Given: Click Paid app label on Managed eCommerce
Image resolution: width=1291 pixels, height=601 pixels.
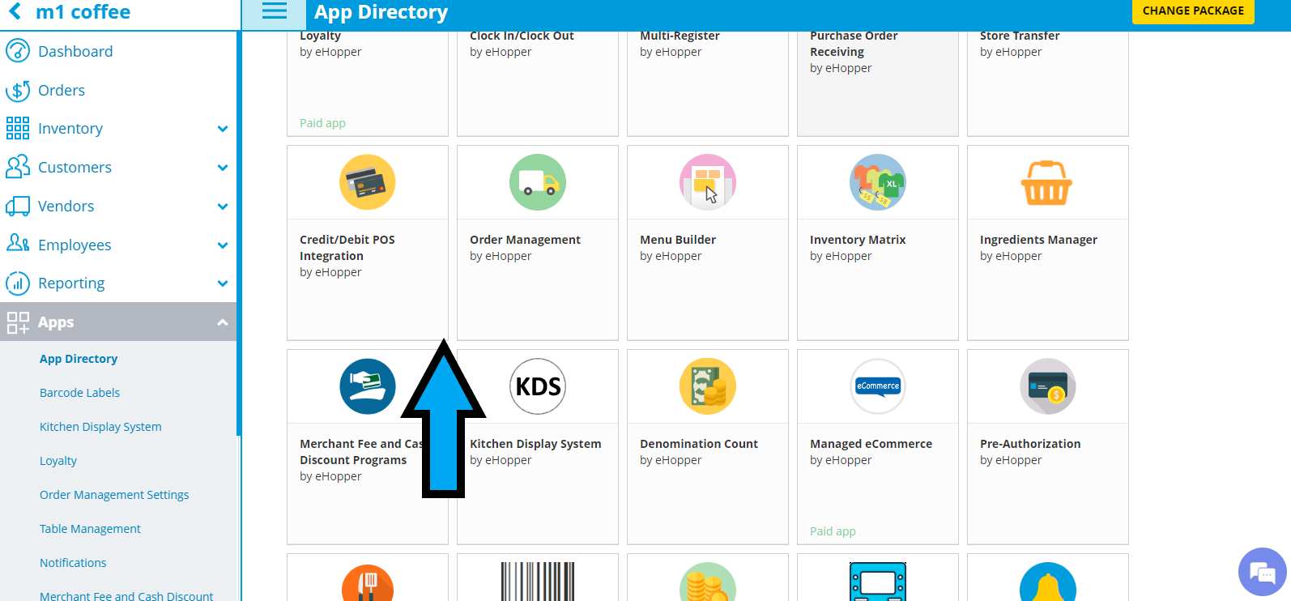Looking at the screenshot, I should coord(833,531).
